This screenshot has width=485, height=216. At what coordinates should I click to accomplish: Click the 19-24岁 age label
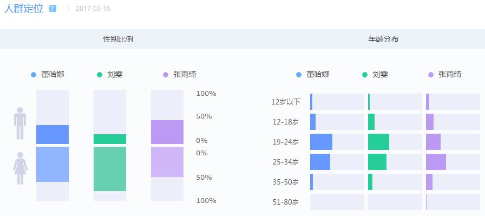[x=286, y=142]
